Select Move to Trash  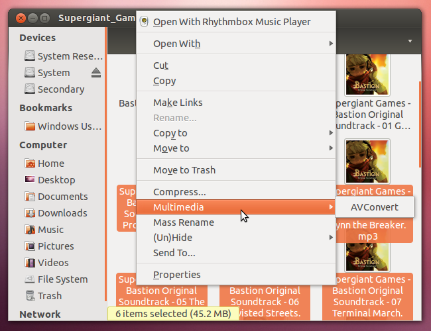point(236,170)
